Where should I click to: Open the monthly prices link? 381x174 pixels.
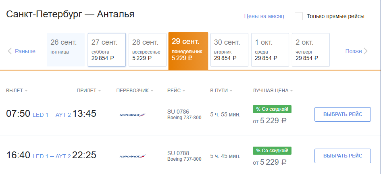(x=264, y=17)
